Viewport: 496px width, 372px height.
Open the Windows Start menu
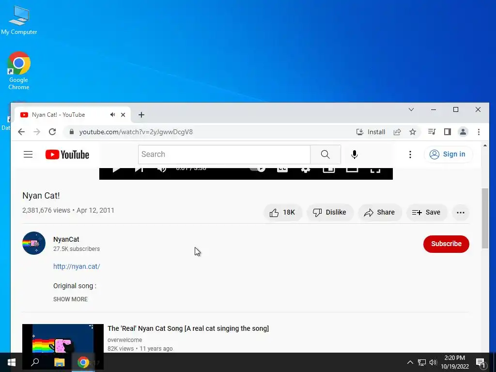(x=12, y=362)
